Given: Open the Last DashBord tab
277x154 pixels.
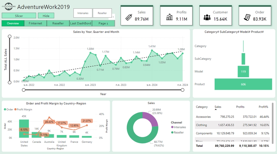Looking at the screenshot, I should 81,23.
